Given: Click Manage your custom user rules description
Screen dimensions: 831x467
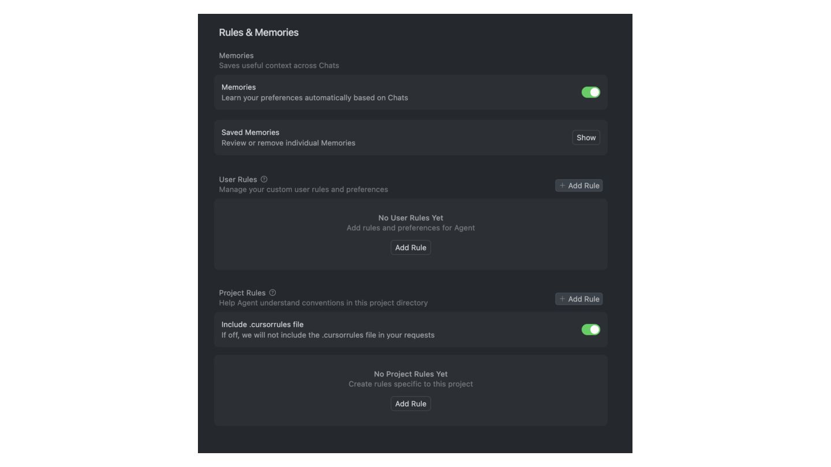Looking at the screenshot, I should point(303,190).
